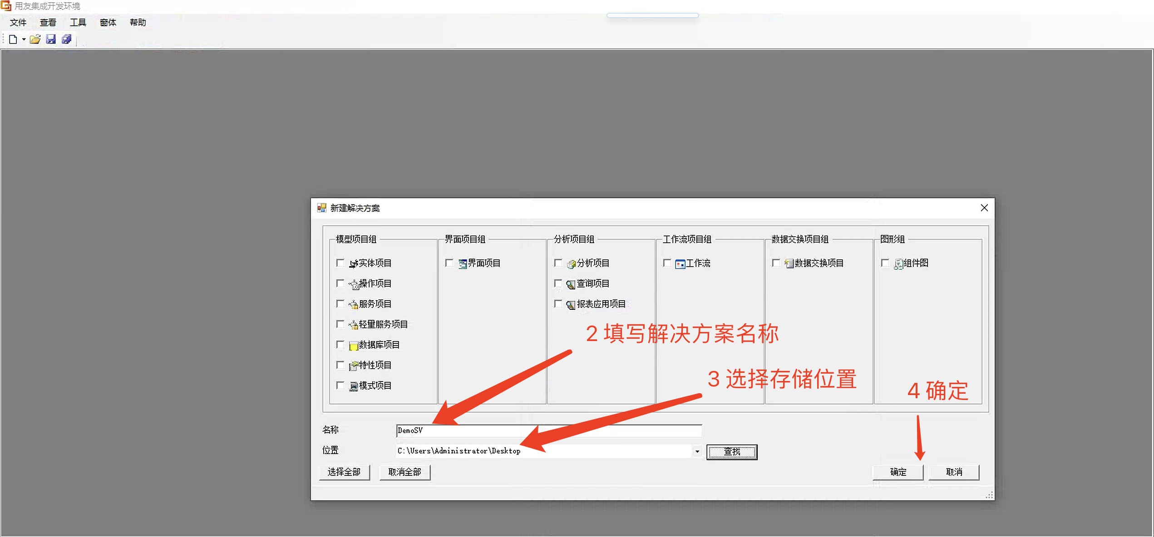Toggle the 报表应用项目 checkbox
Viewport: 1154px width, 537px height.
pyautogui.click(x=558, y=304)
